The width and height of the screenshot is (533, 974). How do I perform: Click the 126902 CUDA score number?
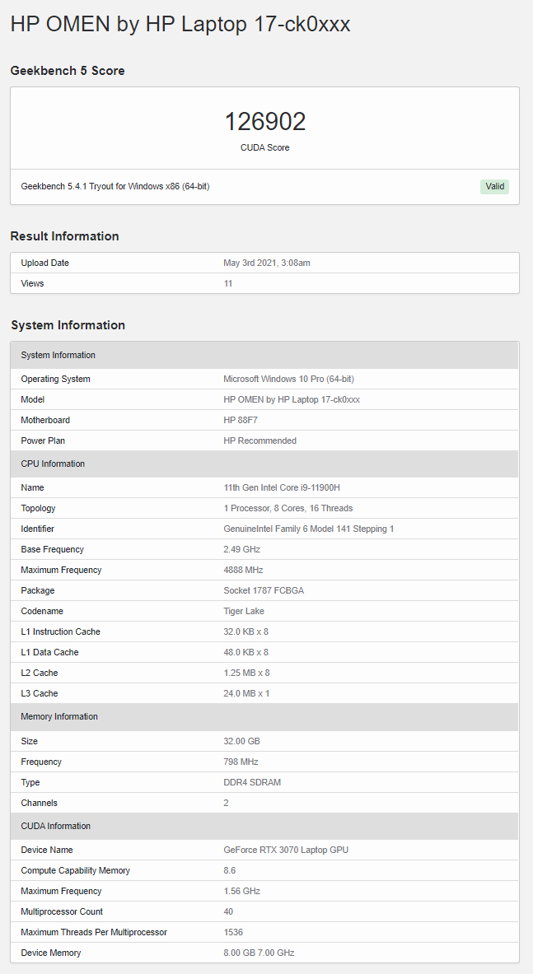click(265, 121)
